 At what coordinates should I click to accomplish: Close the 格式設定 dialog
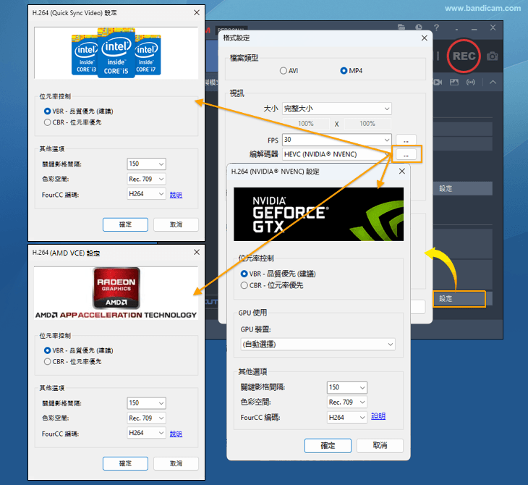pos(425,38)
